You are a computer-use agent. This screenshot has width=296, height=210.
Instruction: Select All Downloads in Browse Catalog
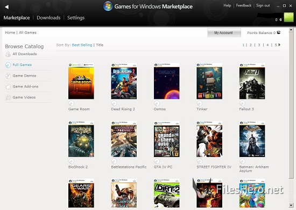coord(25,54)
